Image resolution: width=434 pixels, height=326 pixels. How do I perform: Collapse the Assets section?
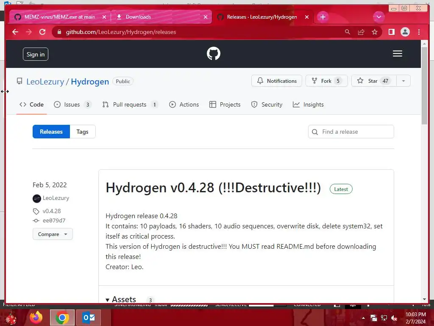[121, 300]
